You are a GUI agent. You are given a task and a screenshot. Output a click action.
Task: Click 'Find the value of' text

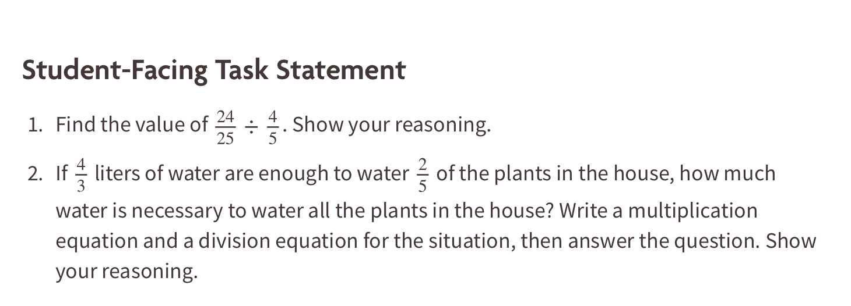click(x=131, y=124)
